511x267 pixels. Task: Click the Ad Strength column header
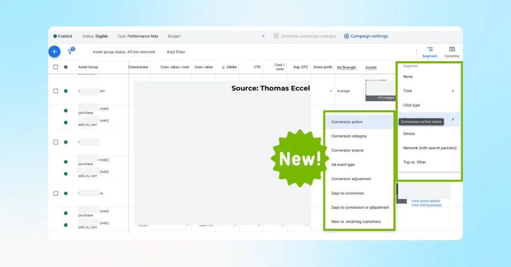[x=346, y=67]
